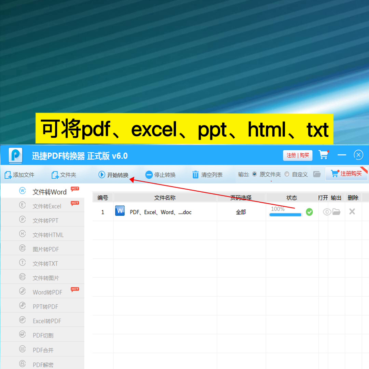Open output folder icon for row 1
Screen dimensions: 369x369
[336, 212]
